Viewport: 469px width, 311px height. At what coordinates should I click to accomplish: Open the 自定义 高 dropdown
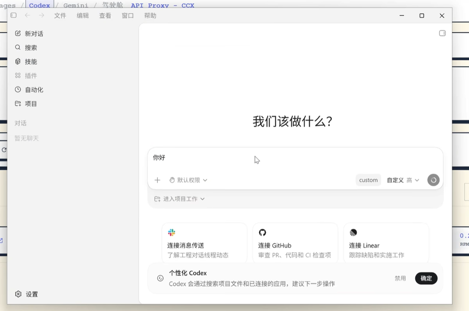tap(403, 180)
